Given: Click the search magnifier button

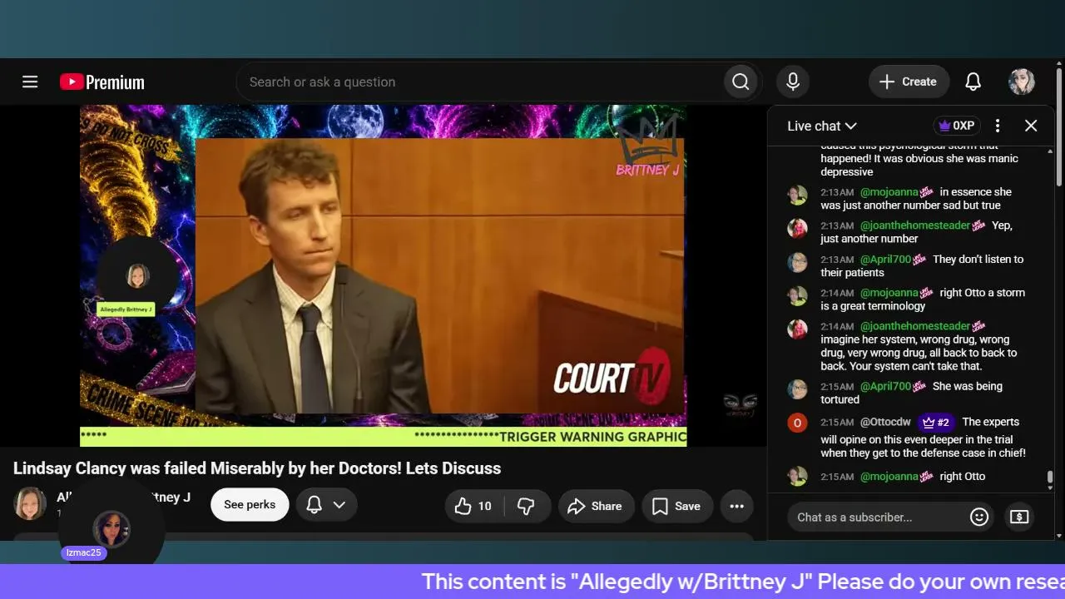Looking at the screenshot, I should click(x=741, y=82).
